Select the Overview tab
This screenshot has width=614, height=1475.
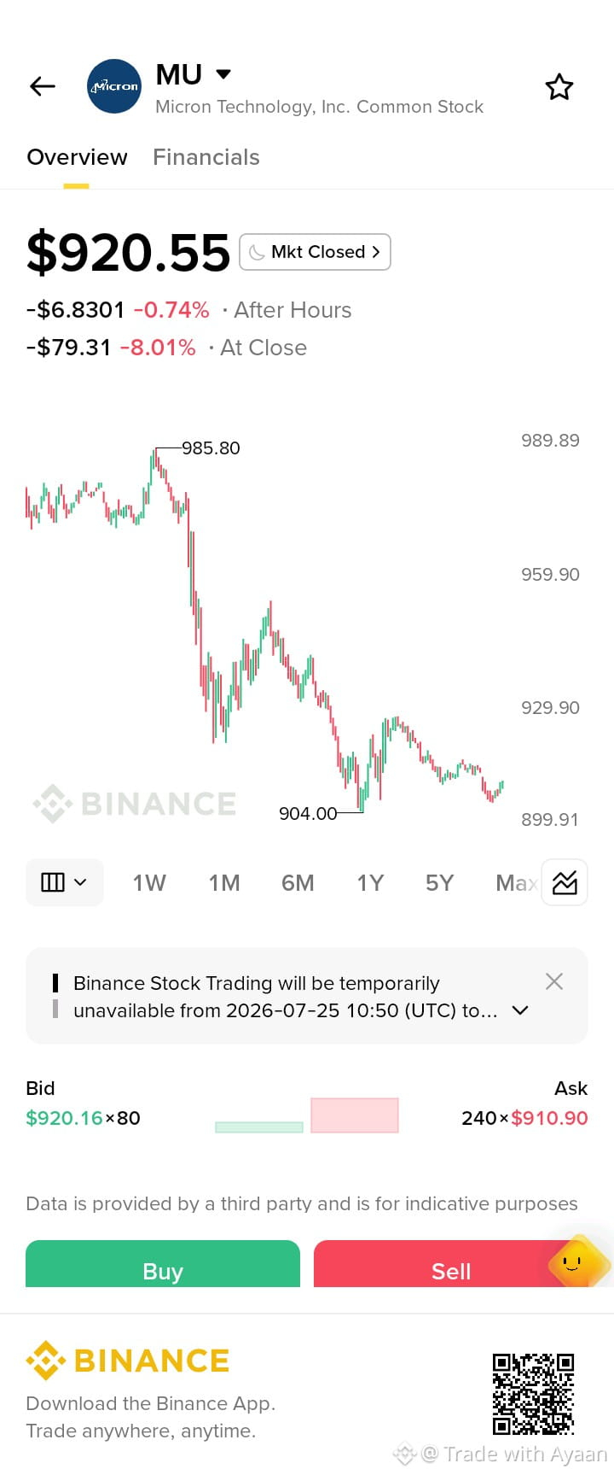77,157
